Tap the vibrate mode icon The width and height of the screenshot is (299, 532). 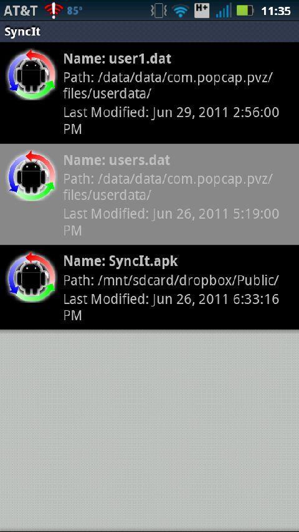click(x=158, y=11)
